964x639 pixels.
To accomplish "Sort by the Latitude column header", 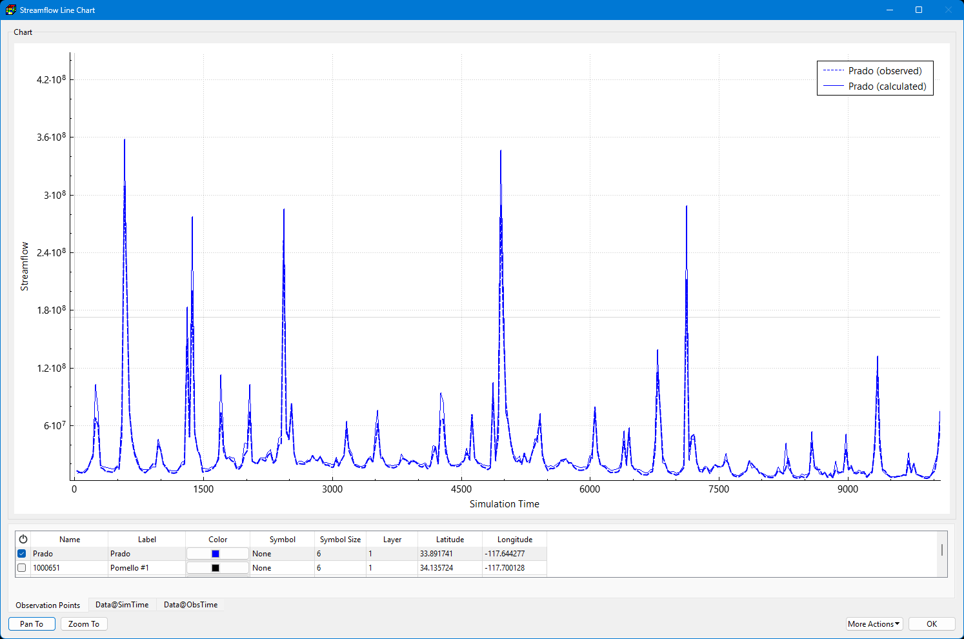I will pos(450,540).
